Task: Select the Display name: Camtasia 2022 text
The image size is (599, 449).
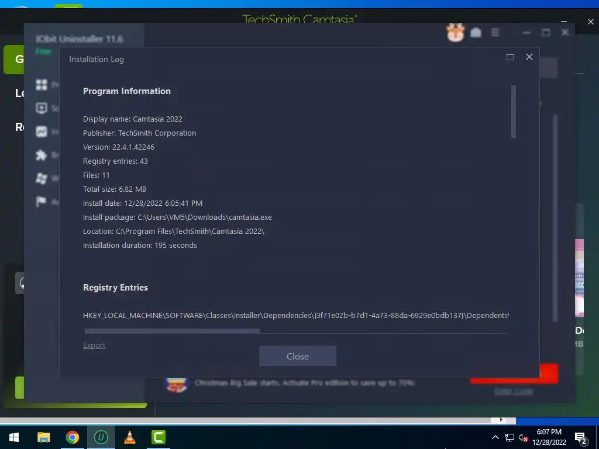Action: pos(133,119)
